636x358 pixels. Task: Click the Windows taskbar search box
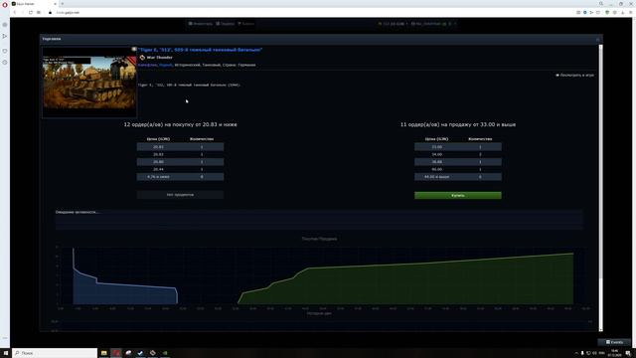point(55,353)
